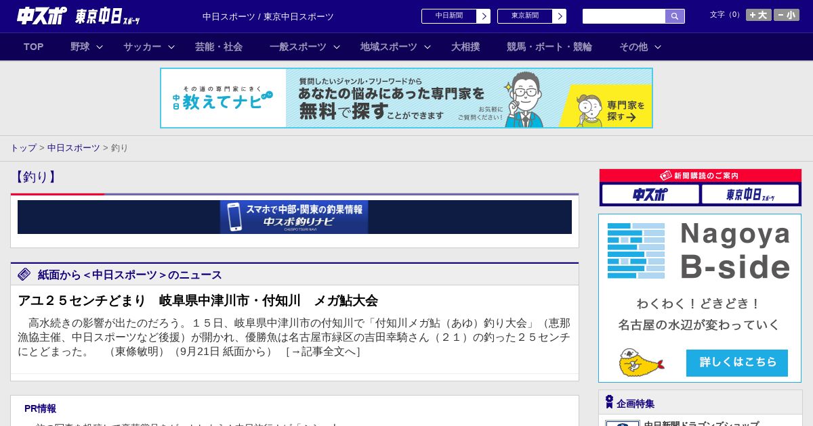
Task: Open その他 menu
Action: [x=633, y=47]
